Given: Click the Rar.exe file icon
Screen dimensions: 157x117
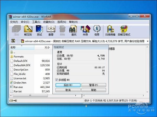Looking at the screenshot, I should pos(12,87).
